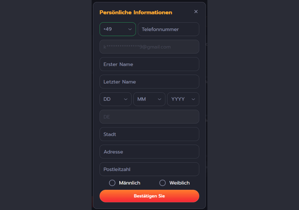Click the chevron arrow in the YYYY selector
The image size is (299, 210).
point(193,99)
